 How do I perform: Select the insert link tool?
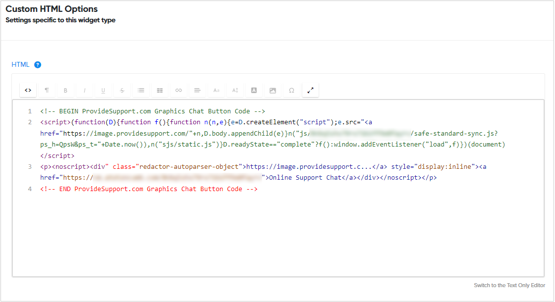tap(178, 90)
